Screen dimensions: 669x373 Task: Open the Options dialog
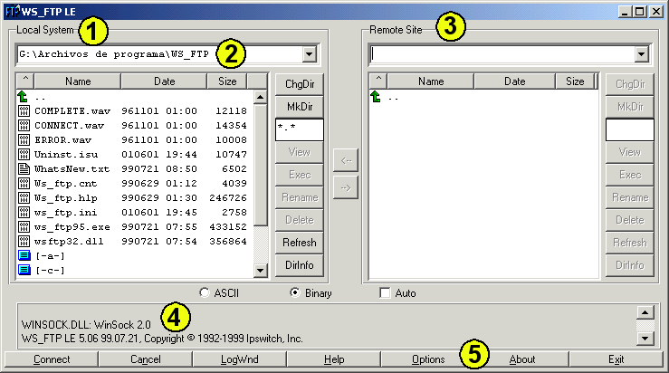click(x=428, y=359)
